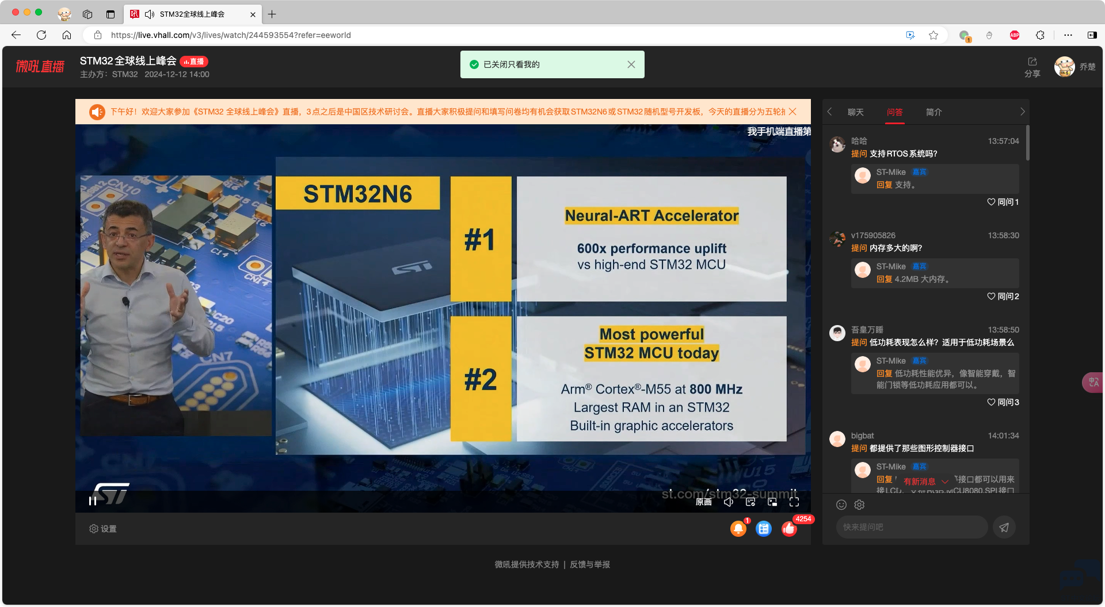Open the 简介 introduction tab
Image resolution: width=1105 pixels, height=607 pixels.
934,112
